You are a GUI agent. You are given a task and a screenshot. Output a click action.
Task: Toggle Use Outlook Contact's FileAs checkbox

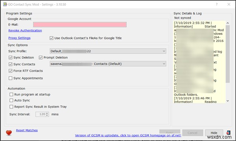[52, 38]
